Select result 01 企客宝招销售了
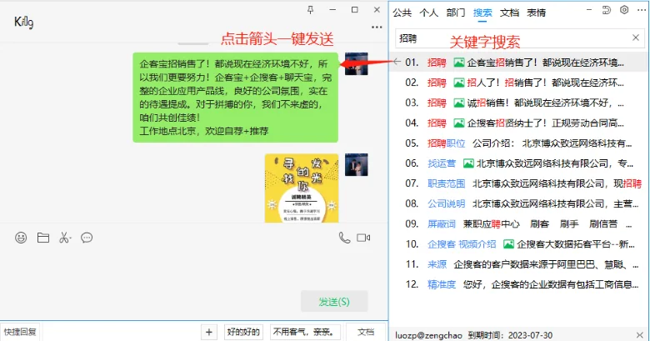Viewport: 650px width, 341px height. coord(518,63)
